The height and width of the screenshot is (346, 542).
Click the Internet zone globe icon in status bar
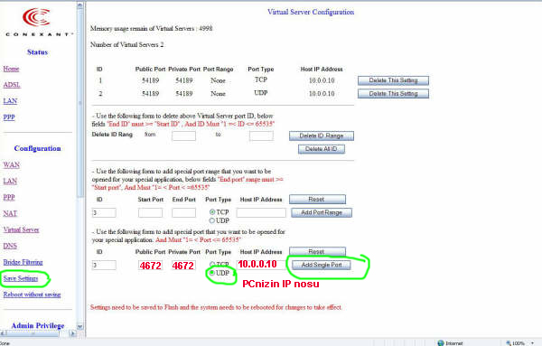click(x=441, y=343)
